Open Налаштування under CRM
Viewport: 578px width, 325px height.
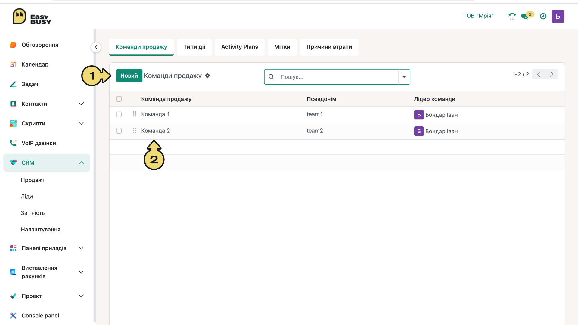(x=41, y=230)
